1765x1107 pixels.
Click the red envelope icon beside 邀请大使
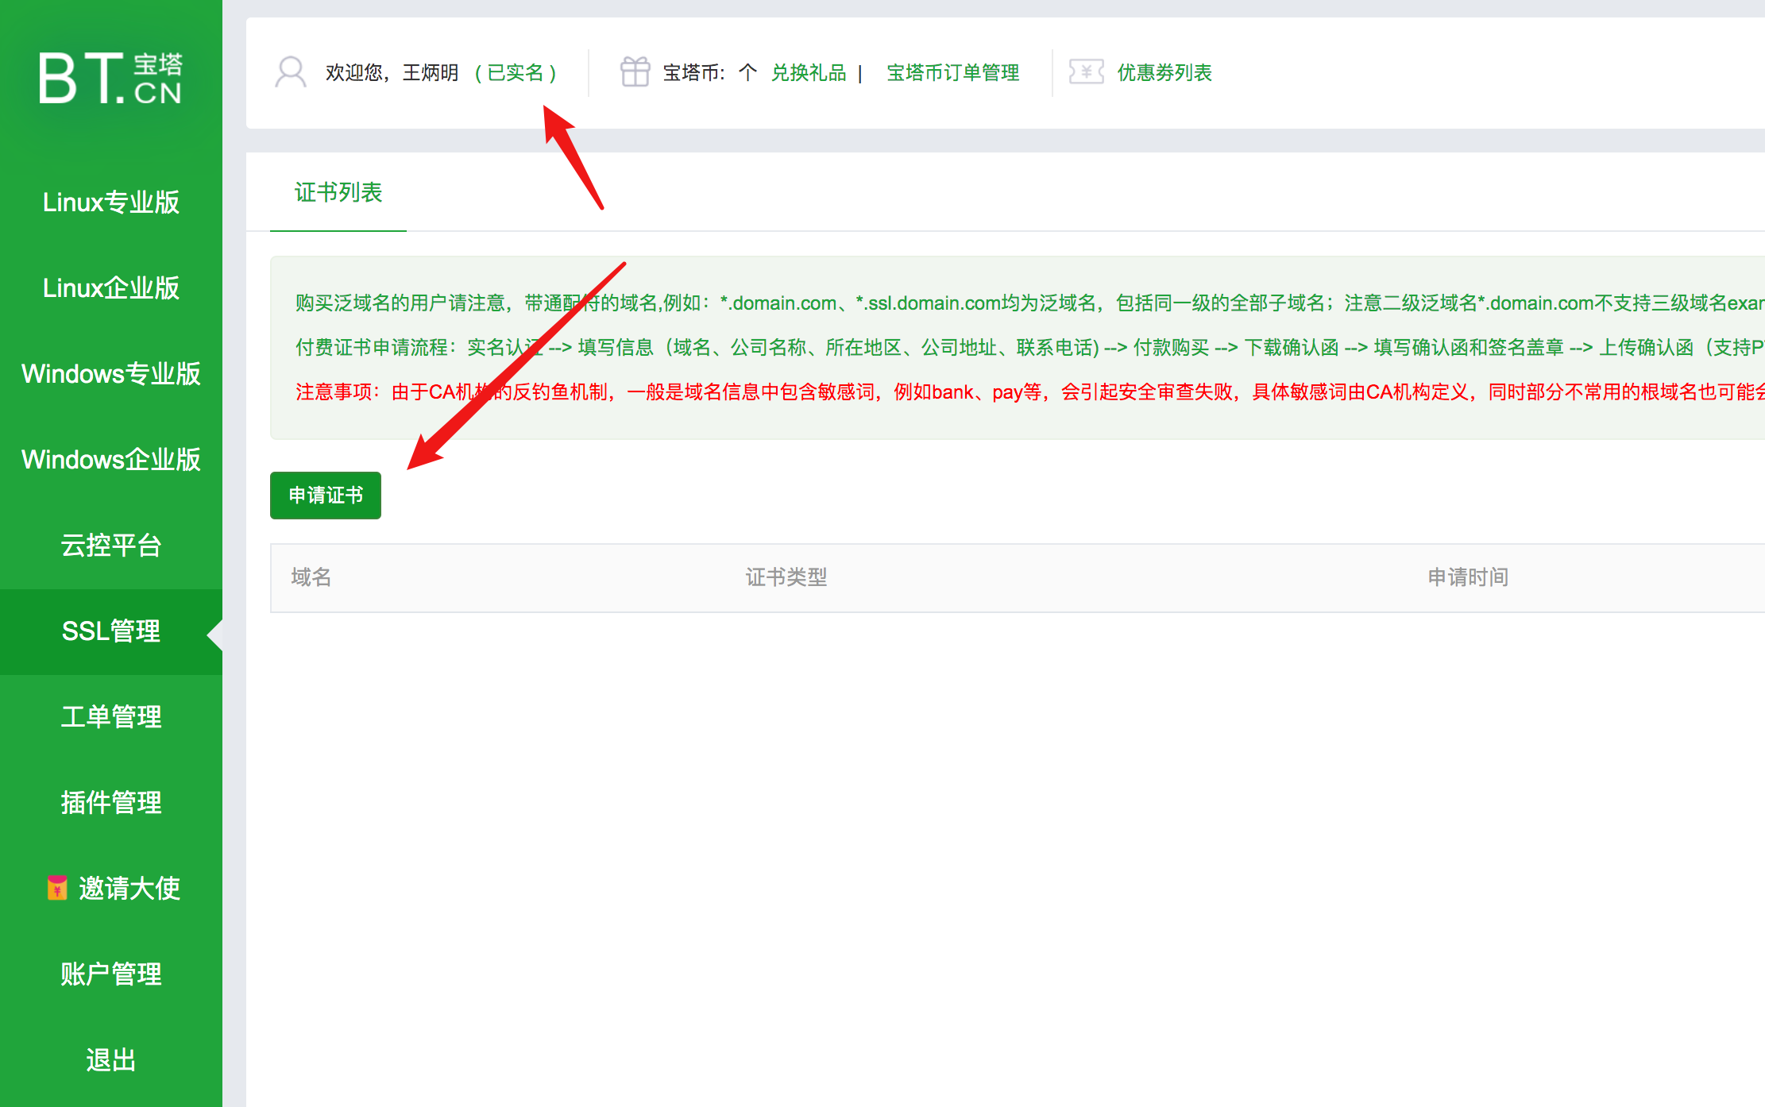[x=56, y=887]
